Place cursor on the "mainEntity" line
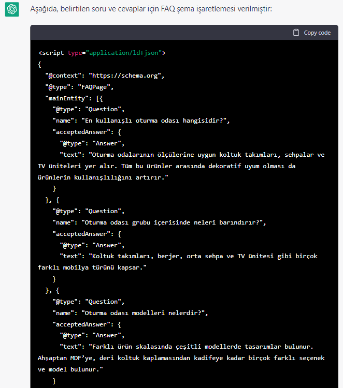The height and width of the screenshot is (388, 343). [74, 98]
